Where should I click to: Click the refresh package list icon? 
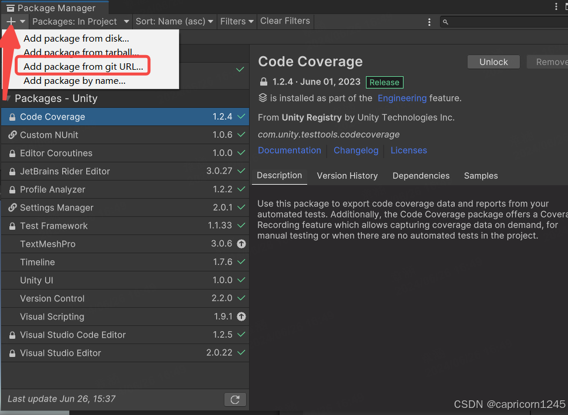235,399
